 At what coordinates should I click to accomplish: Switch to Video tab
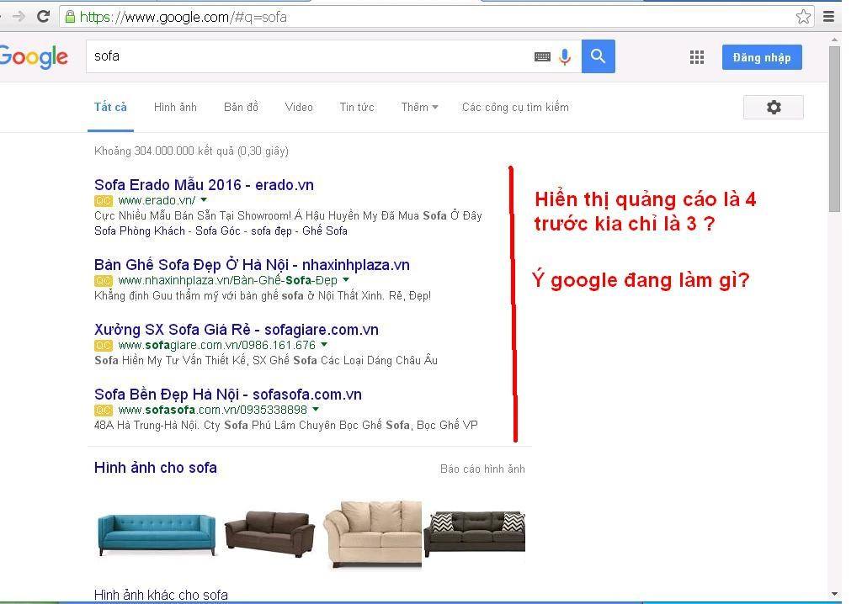(299, 107)
